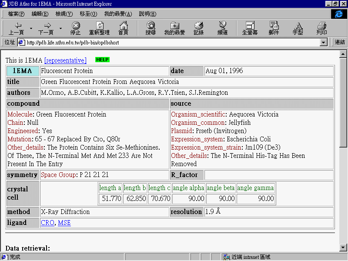Click the Refresh (重新整理) toolbar icon
The image size is (348, 261).
pos(100,28)
